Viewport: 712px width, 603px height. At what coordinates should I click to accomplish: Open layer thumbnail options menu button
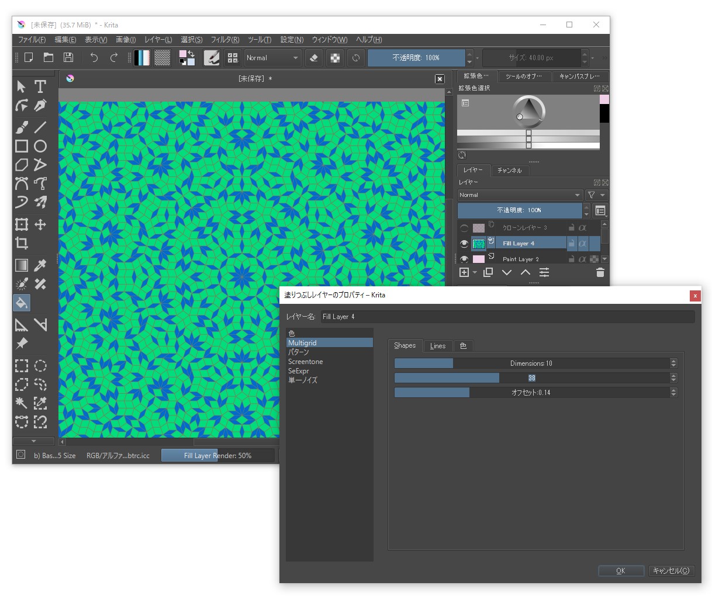pyautogui.click(x=600, y=210)
